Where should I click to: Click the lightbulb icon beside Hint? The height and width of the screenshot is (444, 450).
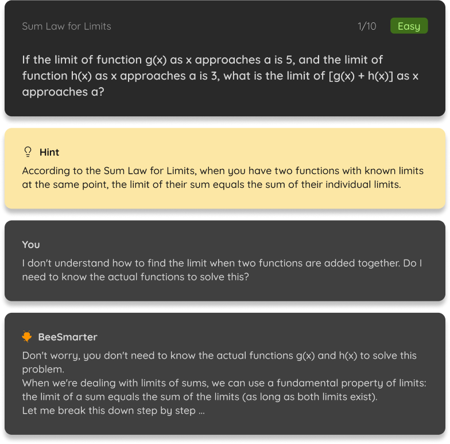pos(28,152)
